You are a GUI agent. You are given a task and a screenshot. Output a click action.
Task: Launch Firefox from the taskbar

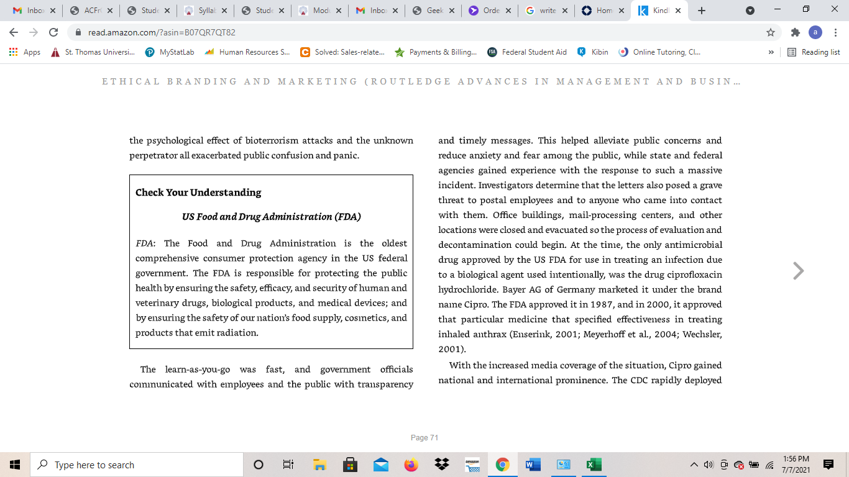[411, 465]
